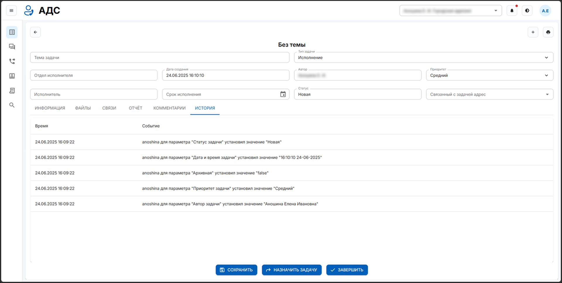Open the chat messages sidebar icon
The width and height of the screenshot is (562, 283).
coord(12,47)
